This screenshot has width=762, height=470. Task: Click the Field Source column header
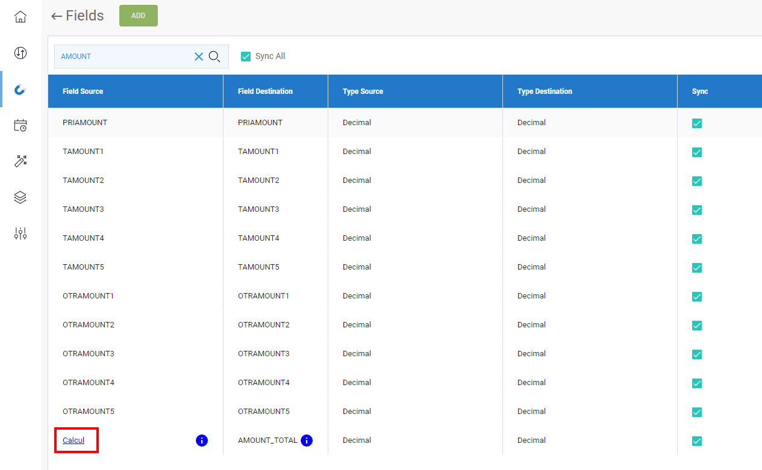(x=83, y=91)
